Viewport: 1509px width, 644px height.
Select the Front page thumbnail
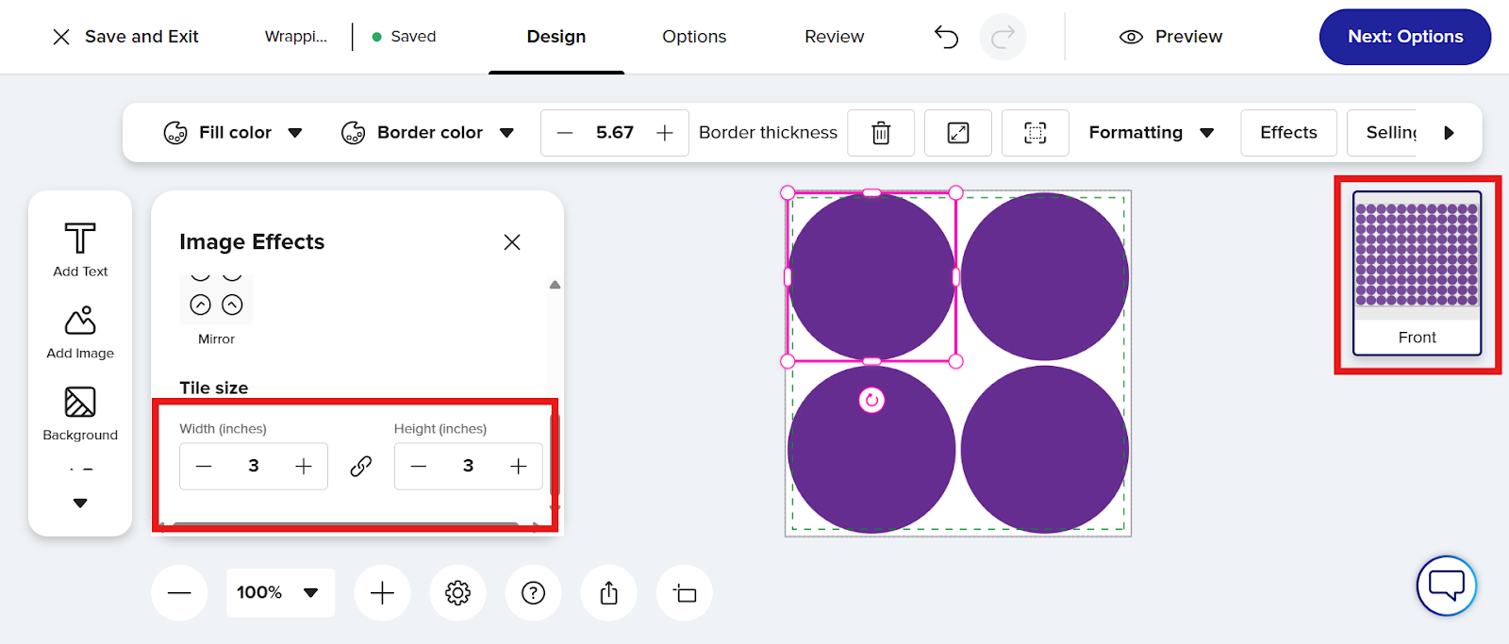coord(1417,273)
